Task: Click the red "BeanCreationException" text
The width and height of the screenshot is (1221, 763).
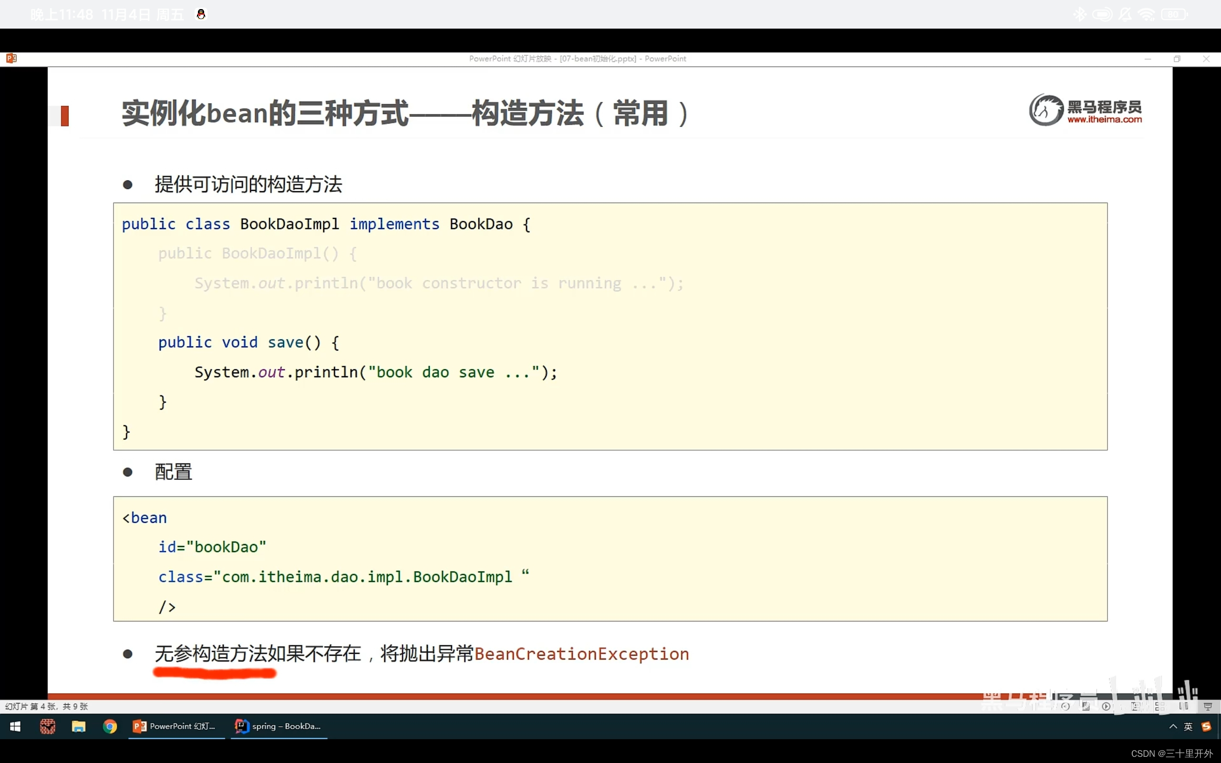Action: tap(582, 654)
